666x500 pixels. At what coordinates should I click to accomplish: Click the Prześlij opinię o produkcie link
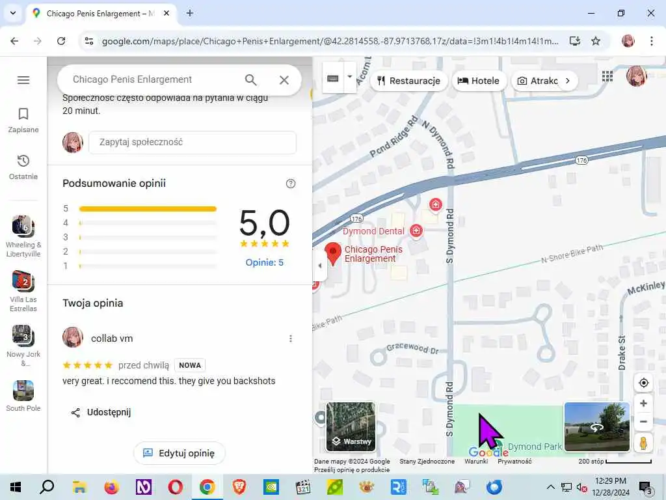(352, 470)
